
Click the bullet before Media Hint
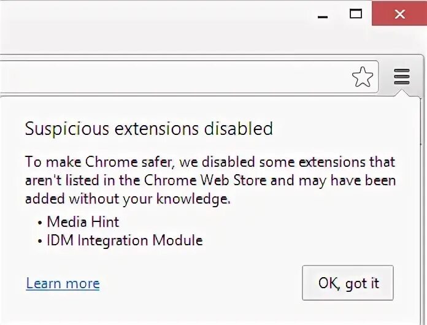click(x=40, y=222)
